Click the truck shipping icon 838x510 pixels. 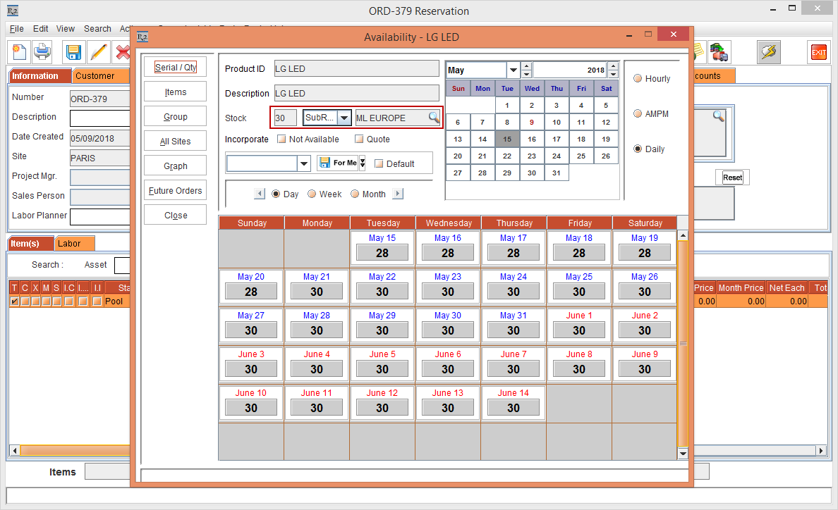719,52
